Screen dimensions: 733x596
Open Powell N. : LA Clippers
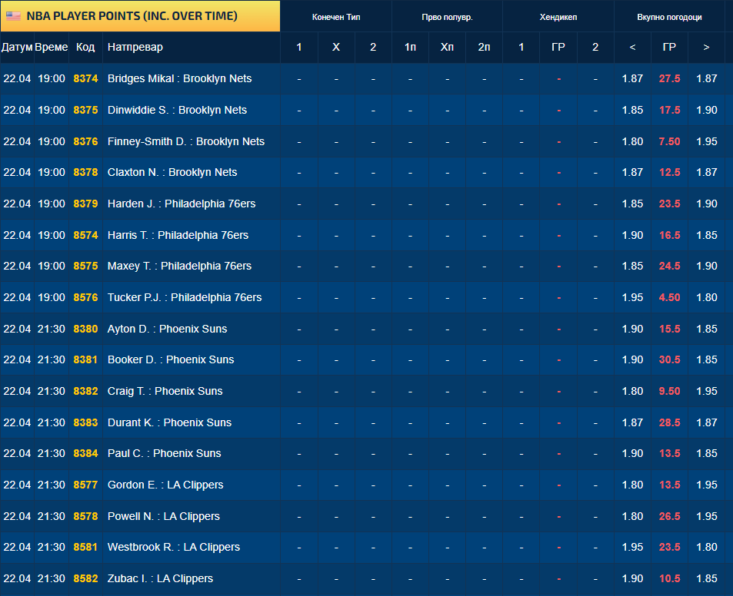tap(164, 515)
